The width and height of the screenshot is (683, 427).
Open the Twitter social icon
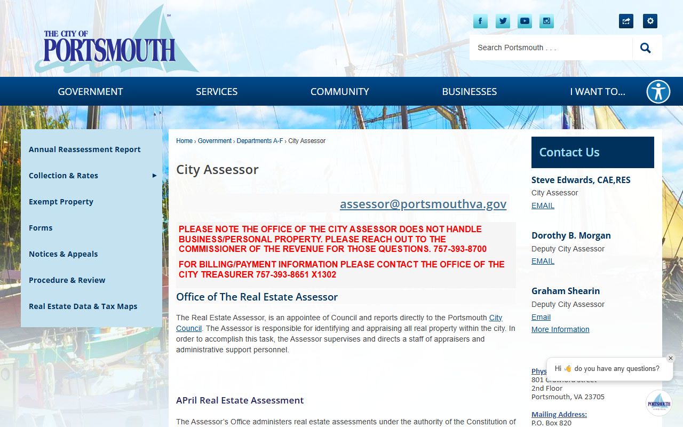[503, 21]
